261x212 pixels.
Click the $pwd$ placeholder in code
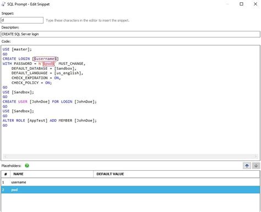click(x=48, y=64)
